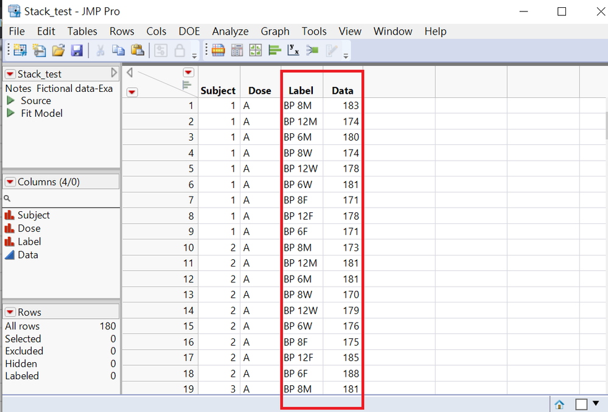Open second toolbar overflow arrow after pencil
Image resolution: width=608 pixels, height=412 pixels.
click(x=346, y=56)
